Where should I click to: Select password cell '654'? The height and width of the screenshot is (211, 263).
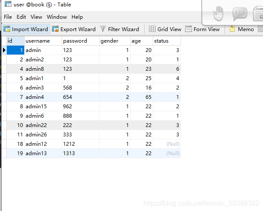pyautogui.click(x=81, y=97)
